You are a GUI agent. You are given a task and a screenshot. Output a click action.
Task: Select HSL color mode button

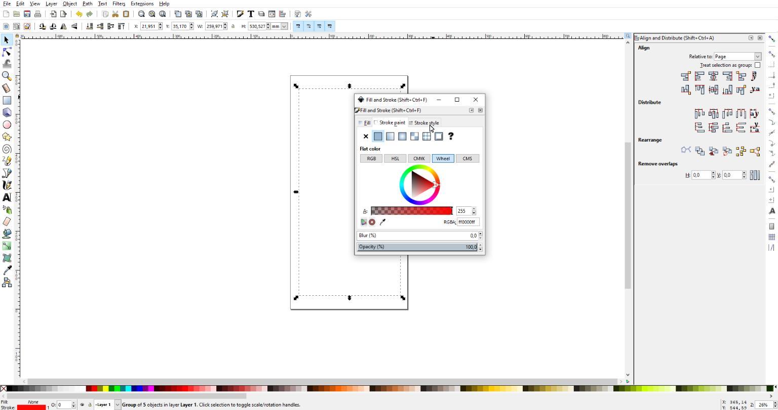tap(395, 159)
